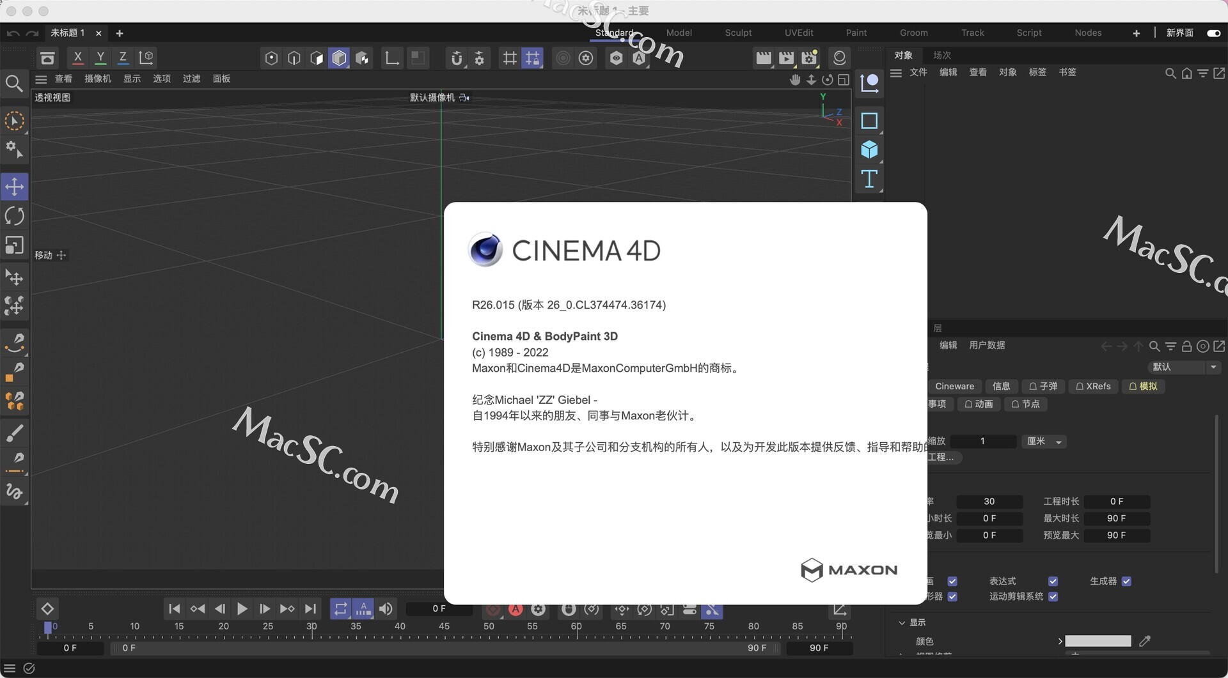The width and height of the screenshot is (1228, 678).
Task: Toggle the timeline loop playback button
Action: (x=340, y=609)
